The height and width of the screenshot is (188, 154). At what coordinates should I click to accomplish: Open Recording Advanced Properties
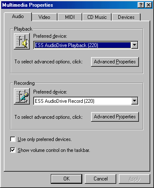coord(115,117)
